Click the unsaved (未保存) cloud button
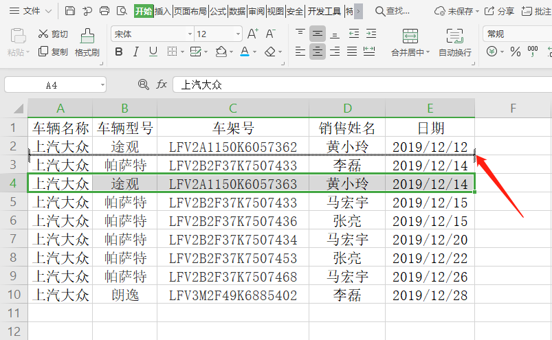 click(x=456, y=11)
